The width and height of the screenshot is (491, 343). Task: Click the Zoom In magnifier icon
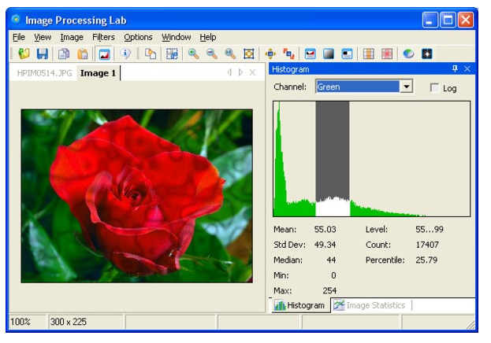click(194, 53)
